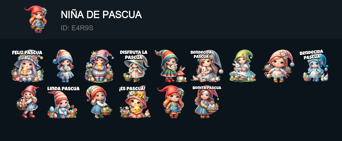Select the pack ID E4R9S text

click(x=77, y=28)
